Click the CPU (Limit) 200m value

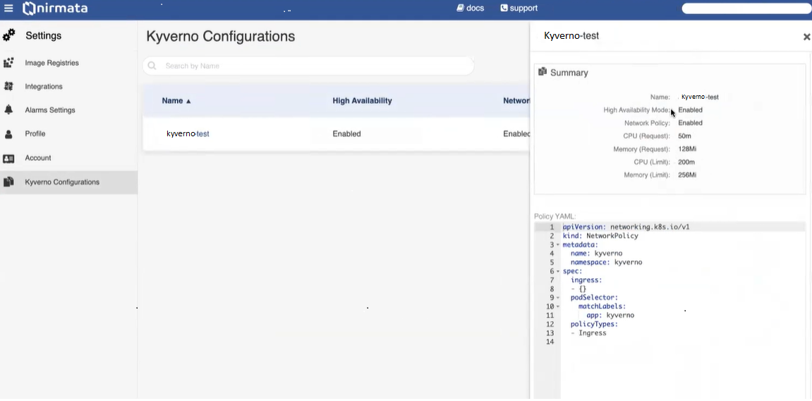[x=686, y=162]
